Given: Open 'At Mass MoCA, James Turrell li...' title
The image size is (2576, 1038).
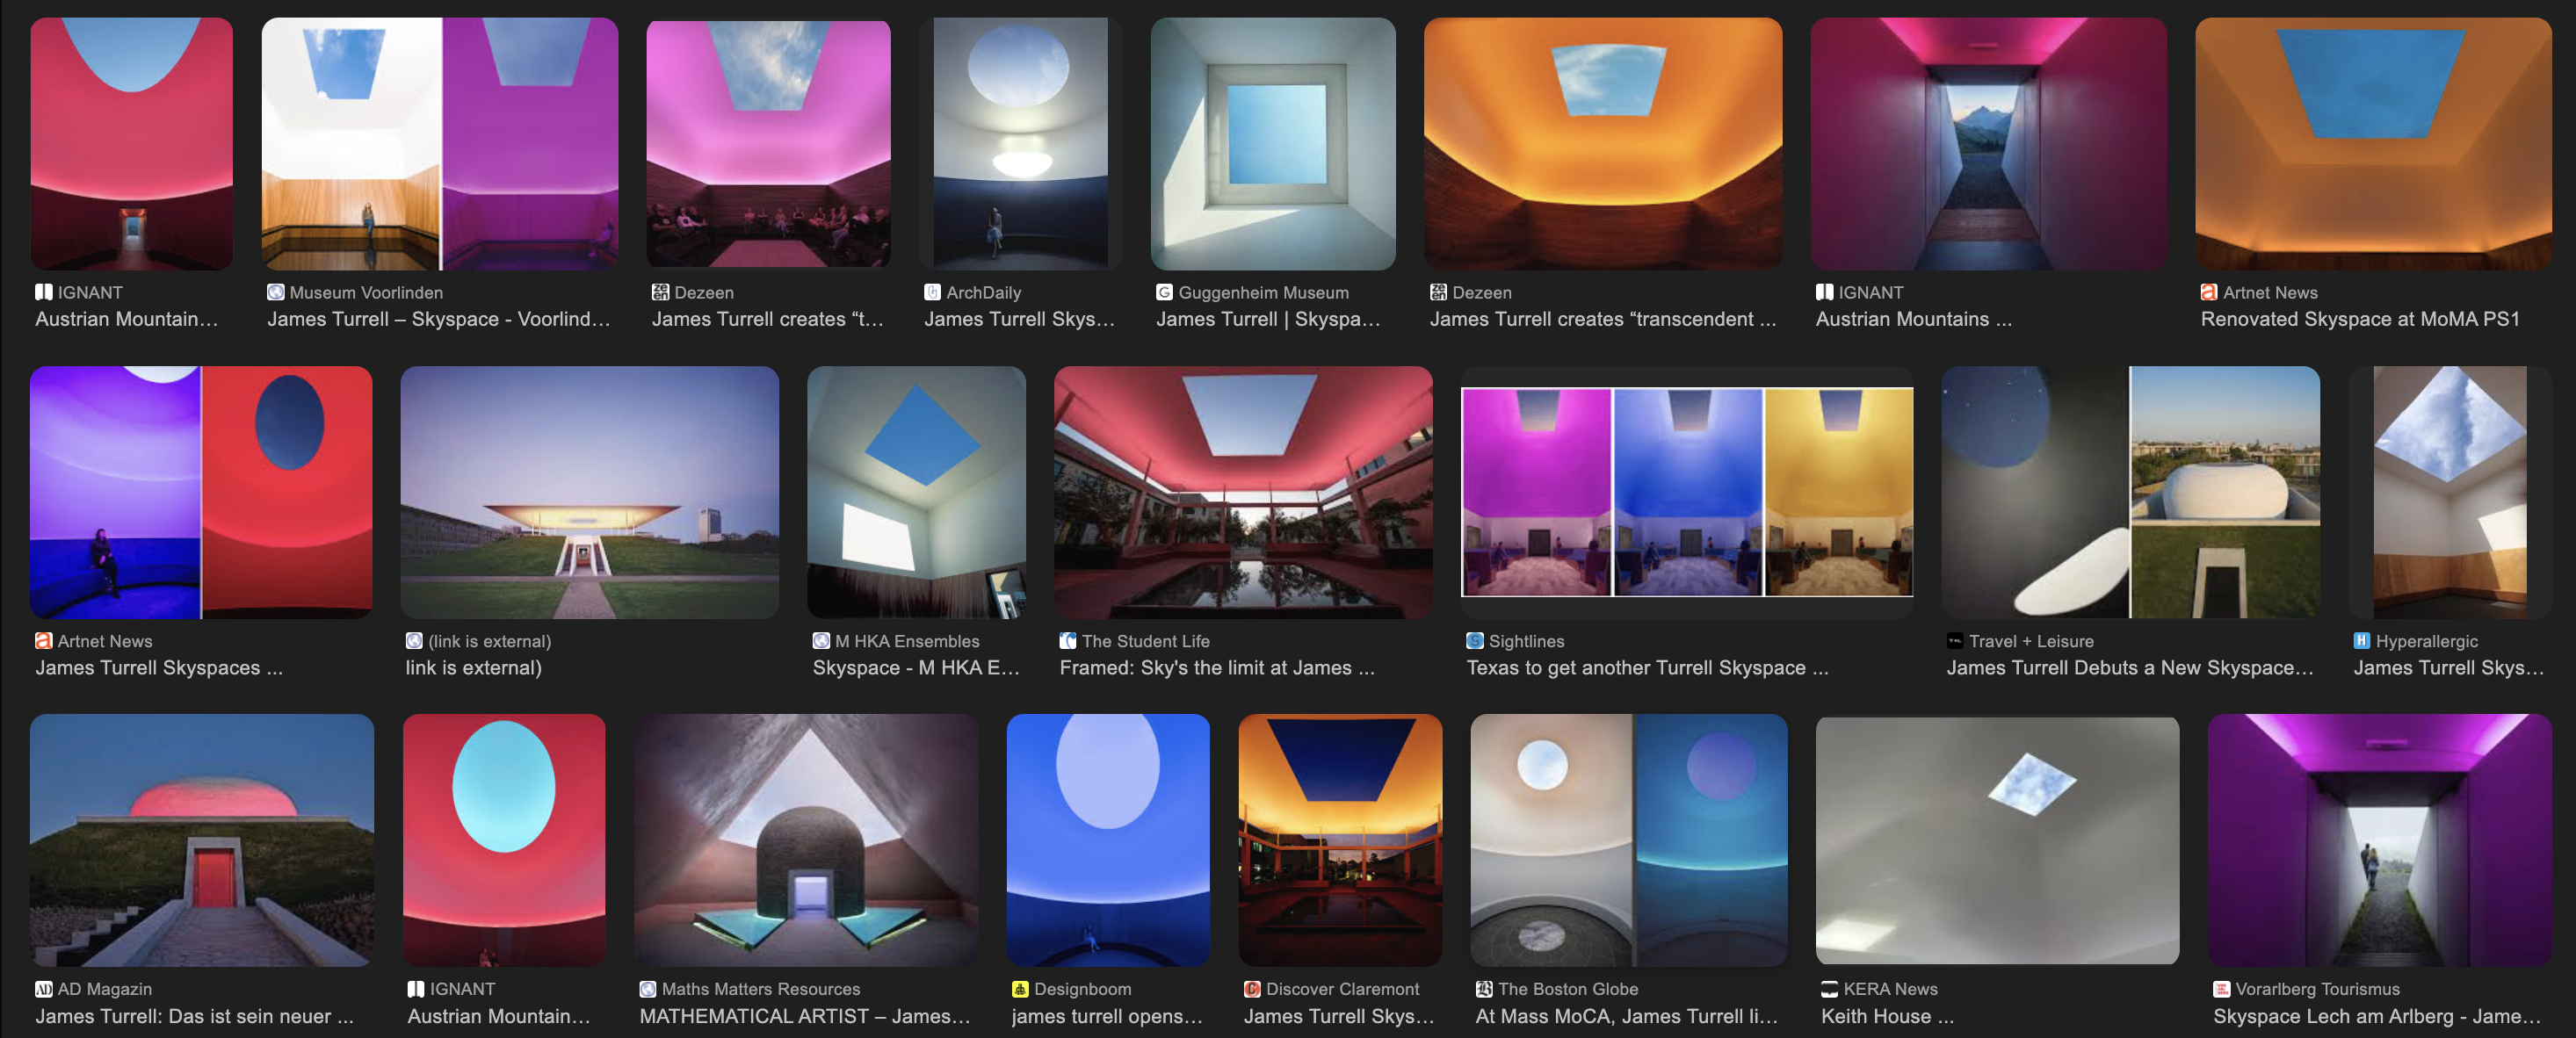Looking at the screenshot, I should [x=1627, y=1016].
